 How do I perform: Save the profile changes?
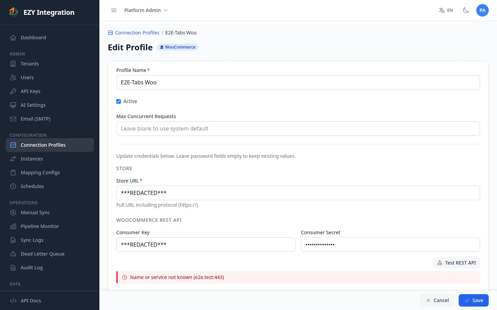474,300
